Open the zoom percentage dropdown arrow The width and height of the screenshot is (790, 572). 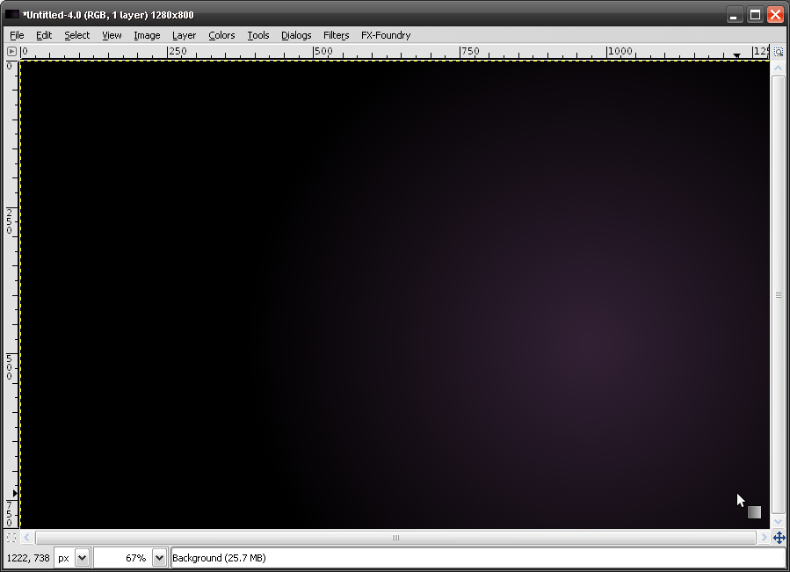159,558
